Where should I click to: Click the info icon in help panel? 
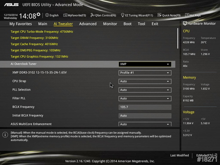click(x=5, y=135)
